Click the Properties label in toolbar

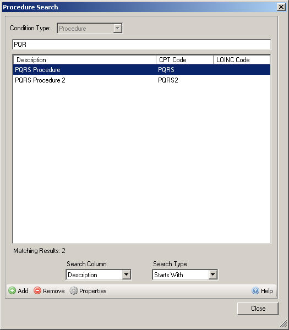(93, 291)
